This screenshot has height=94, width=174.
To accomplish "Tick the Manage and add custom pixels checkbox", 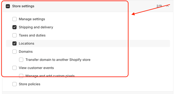I will click(21, 76).
